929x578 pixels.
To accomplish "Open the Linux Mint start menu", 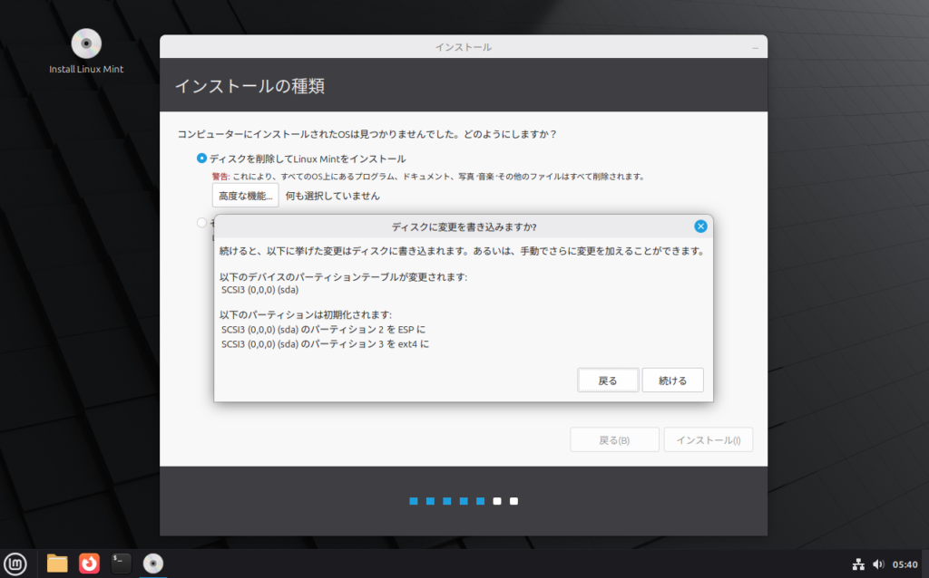I will [15, 564].
